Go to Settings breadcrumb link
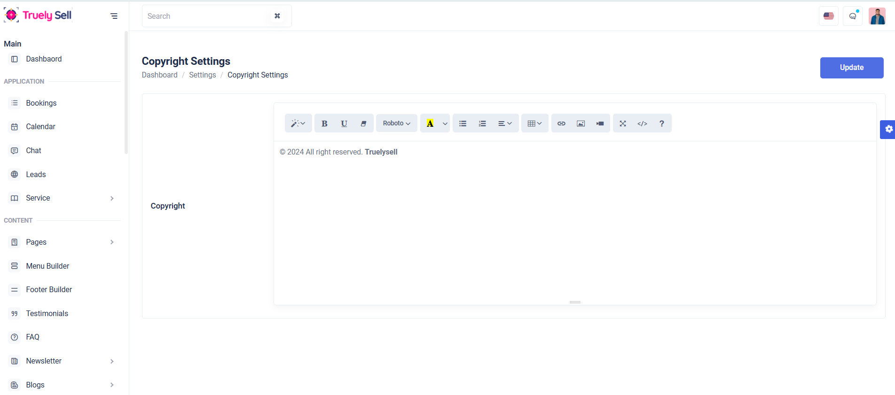 (202, 75)
